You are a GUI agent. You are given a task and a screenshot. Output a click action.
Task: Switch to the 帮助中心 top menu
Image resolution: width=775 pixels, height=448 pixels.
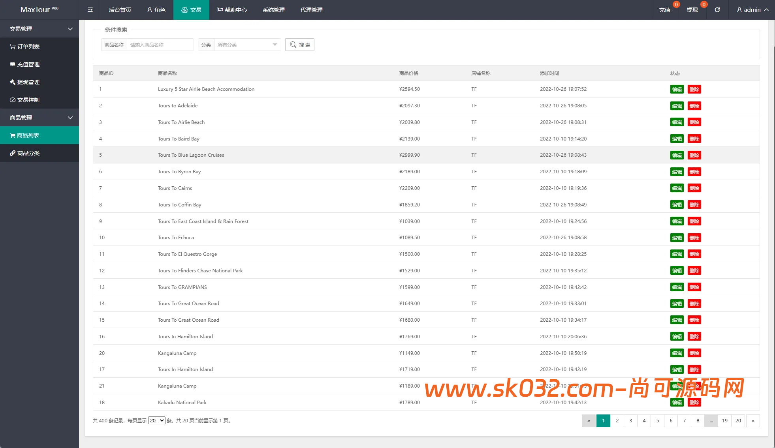click(x=232, y=10)
